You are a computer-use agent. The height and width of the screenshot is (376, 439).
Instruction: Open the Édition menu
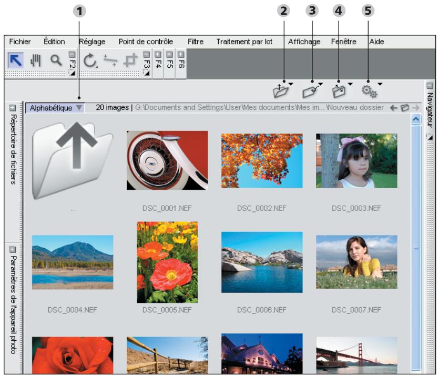(x=54, y=42)
